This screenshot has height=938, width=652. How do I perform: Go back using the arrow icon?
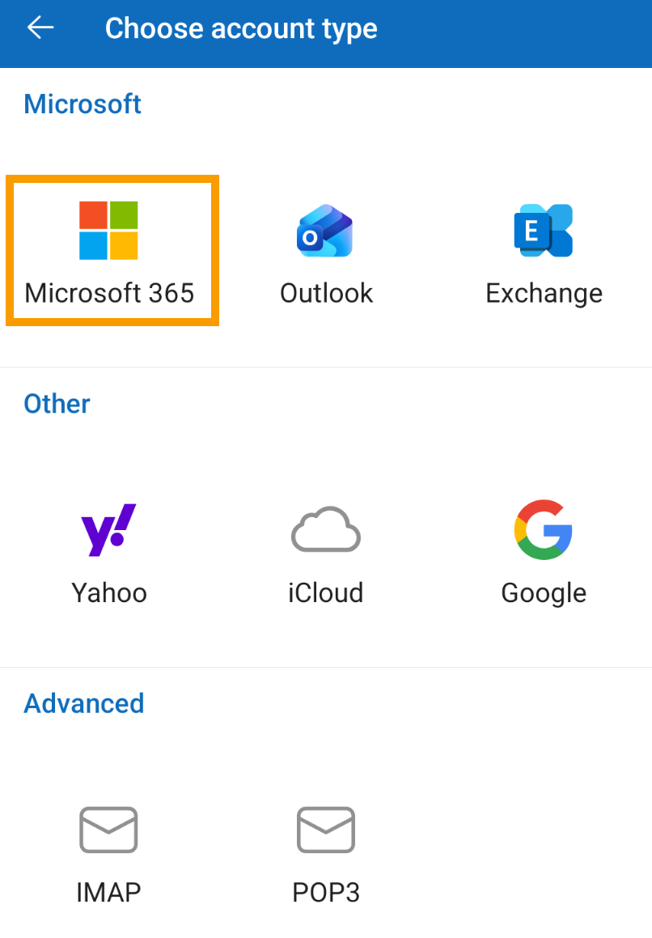click(x=40, y=28)
